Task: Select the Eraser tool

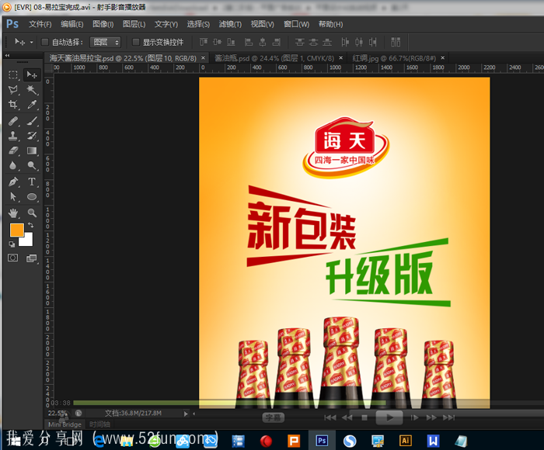Action: pyautogui.click(x=13, y=151)
